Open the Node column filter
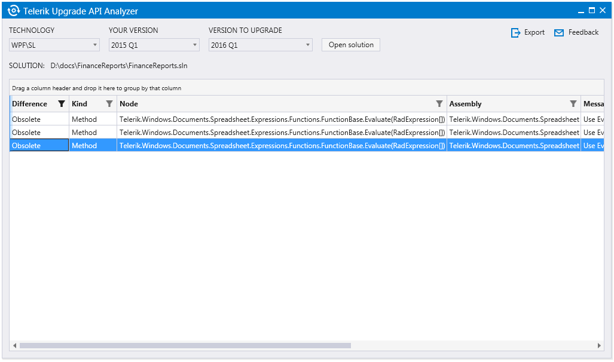 [439, 104]
